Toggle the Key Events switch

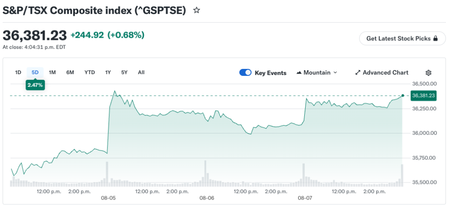coord(246,72)
